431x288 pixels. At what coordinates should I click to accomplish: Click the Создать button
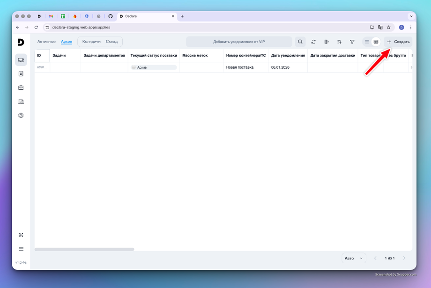[x=398, y=42]
